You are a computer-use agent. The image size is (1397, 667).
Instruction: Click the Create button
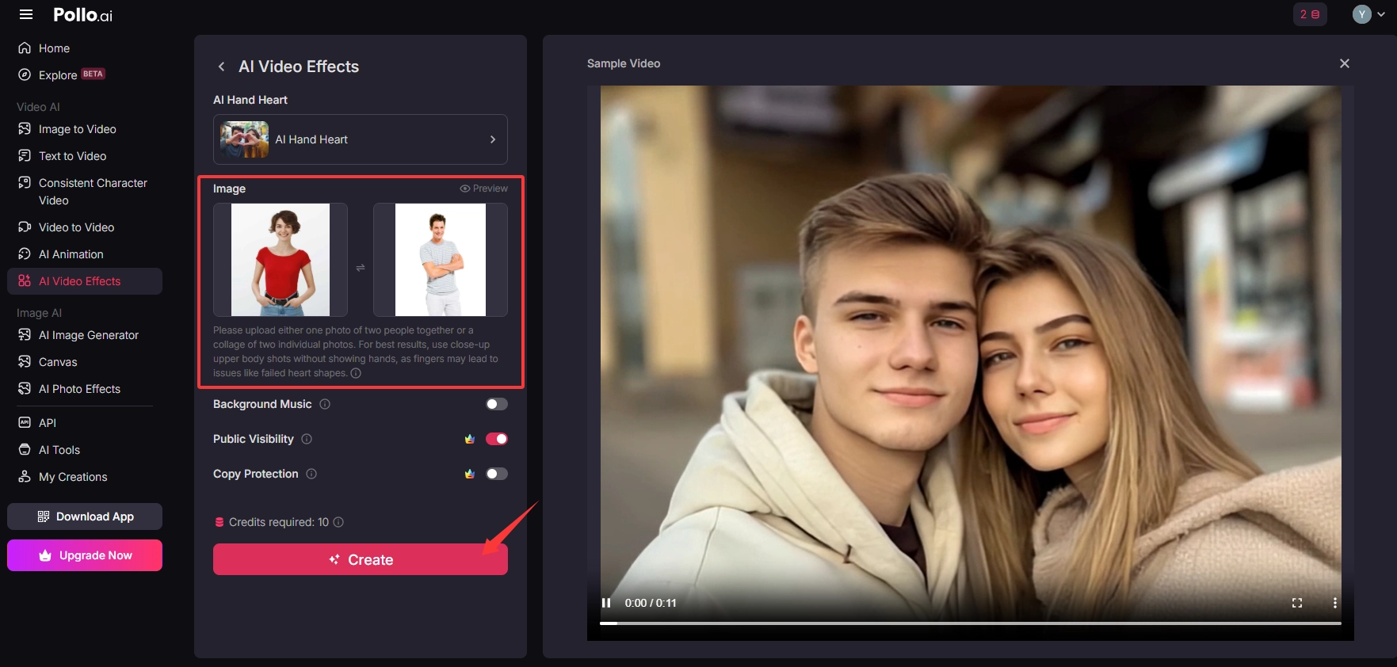(361, 559)
